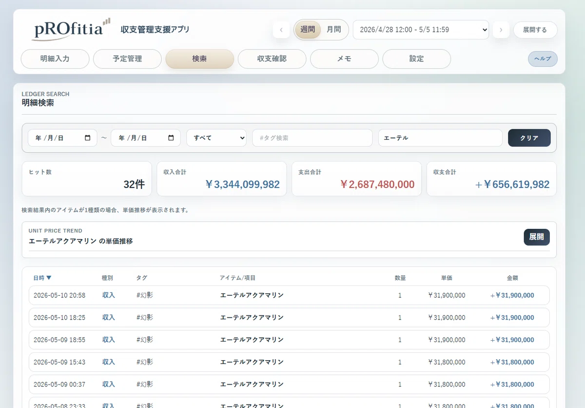The height and width of the screenshot is (408, 585).
Task: Expand the unit price trend with 展開
Action: [x=537, y=237]
